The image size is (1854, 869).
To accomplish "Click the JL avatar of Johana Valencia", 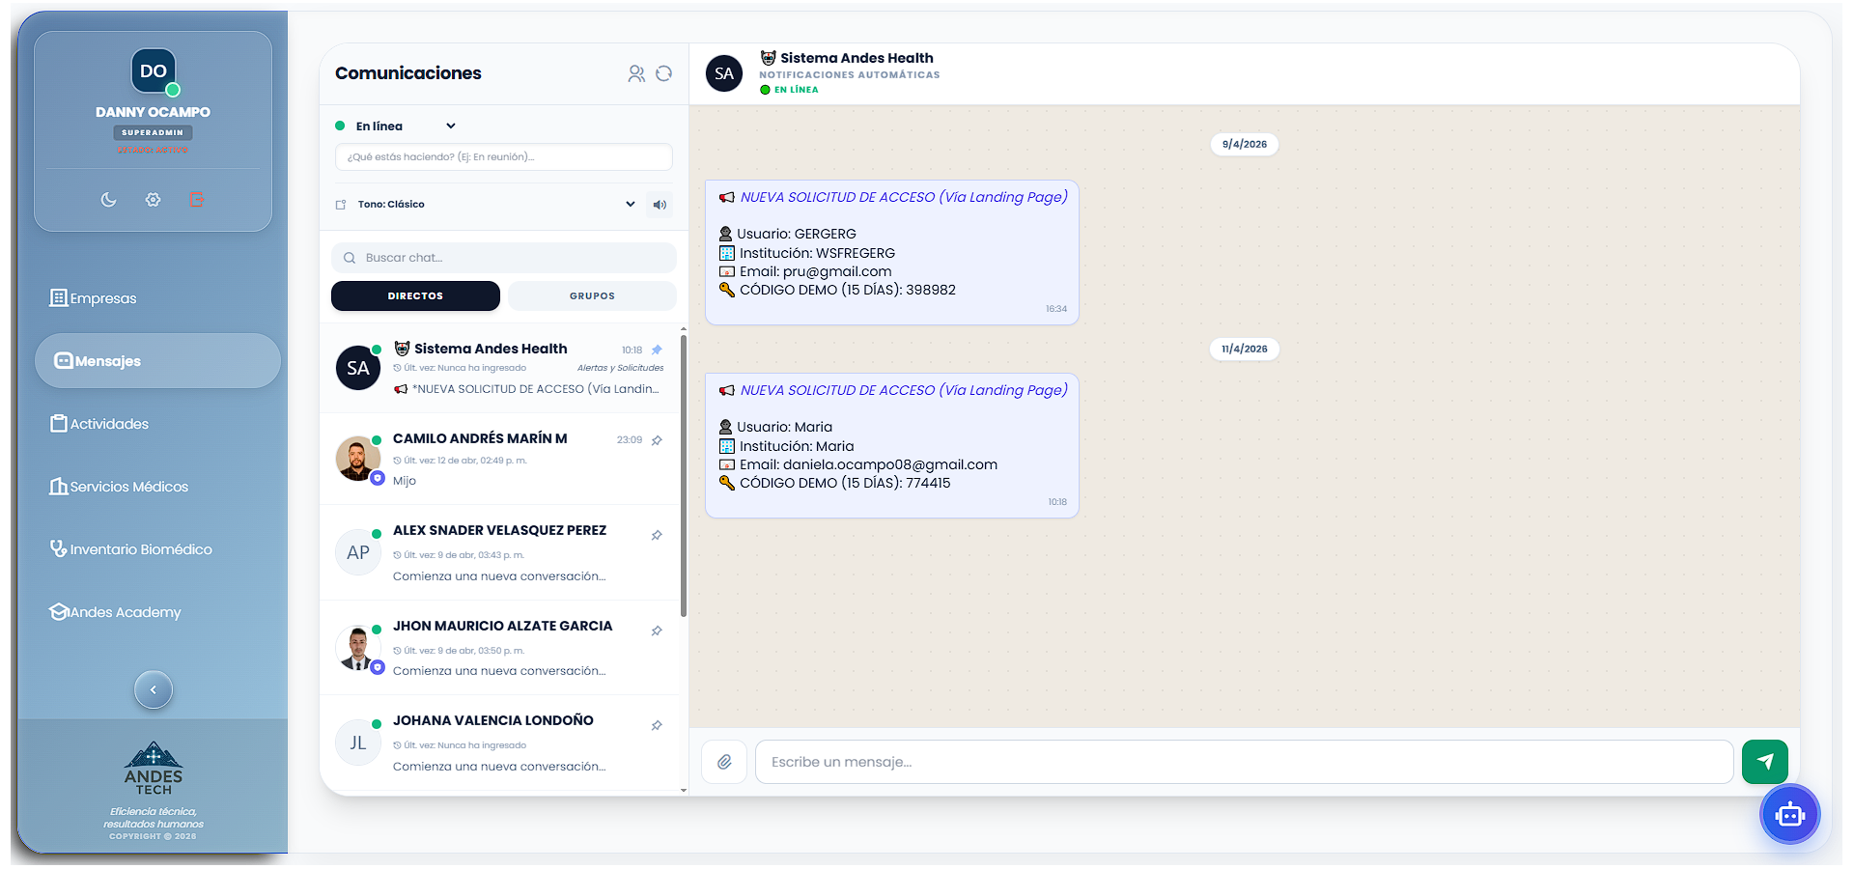I will pyautogui.click(x=358, y=743).
